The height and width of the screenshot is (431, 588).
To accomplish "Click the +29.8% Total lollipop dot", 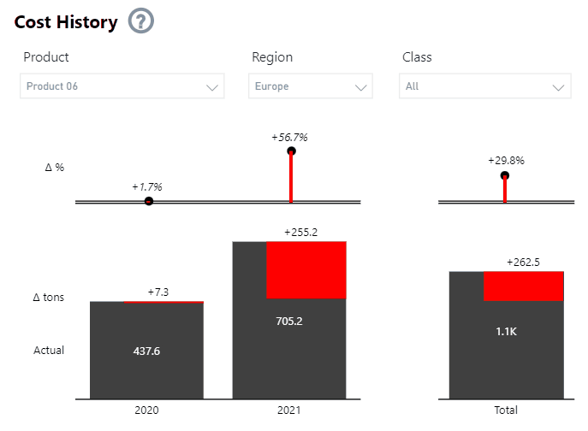I will [x=505, y=175].
